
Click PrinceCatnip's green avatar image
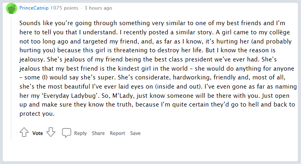12,8
